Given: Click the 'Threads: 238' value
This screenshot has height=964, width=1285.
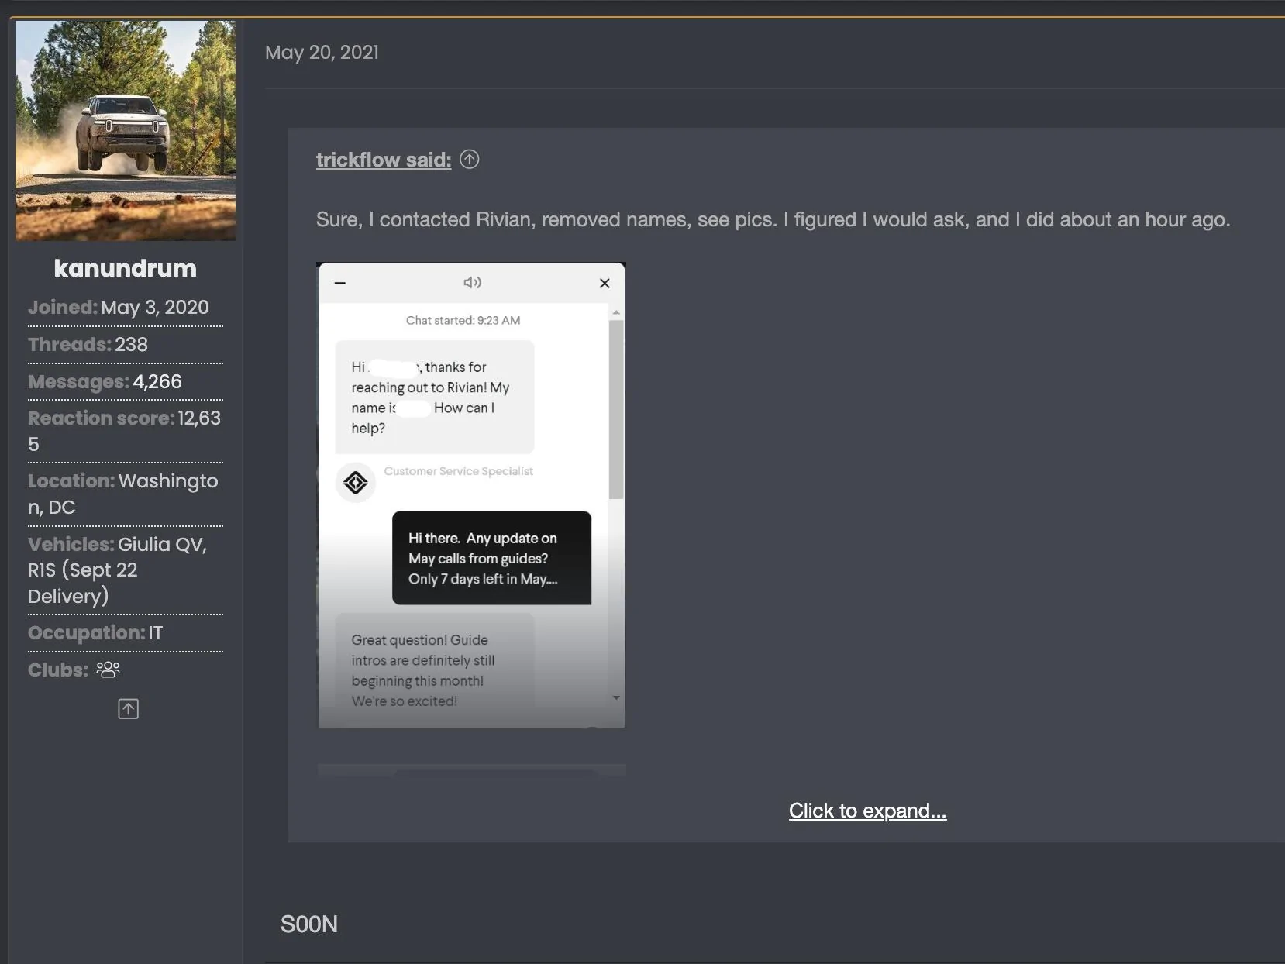Looking at the screenshot, I should pyautogui.click(x=131, y=345).
